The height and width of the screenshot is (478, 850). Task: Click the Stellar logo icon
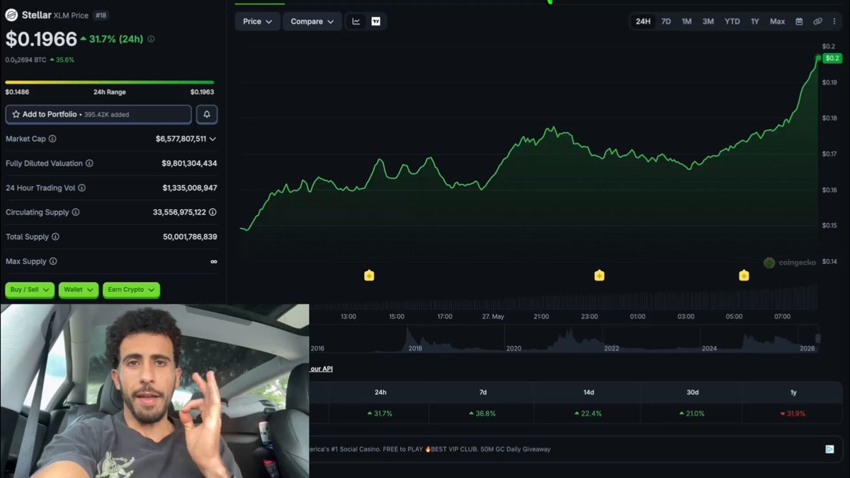point(11,15)
